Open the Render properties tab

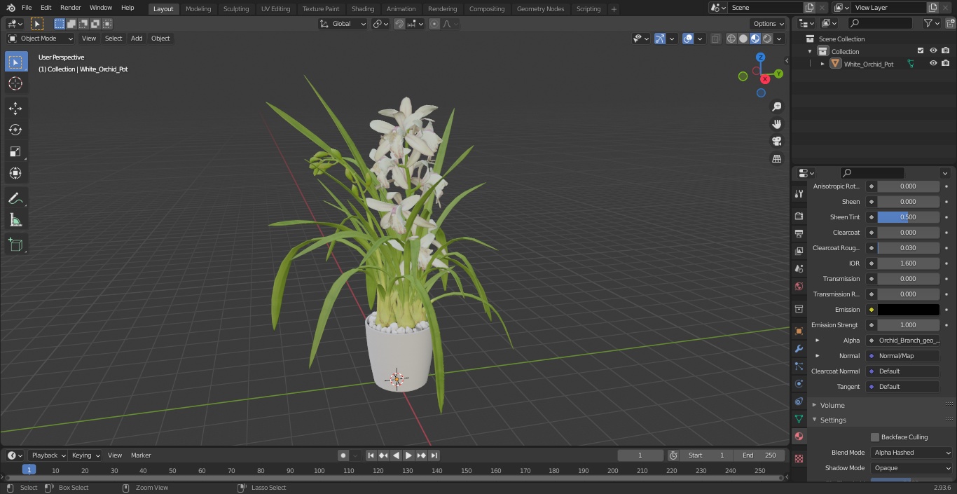click(799, 216)
